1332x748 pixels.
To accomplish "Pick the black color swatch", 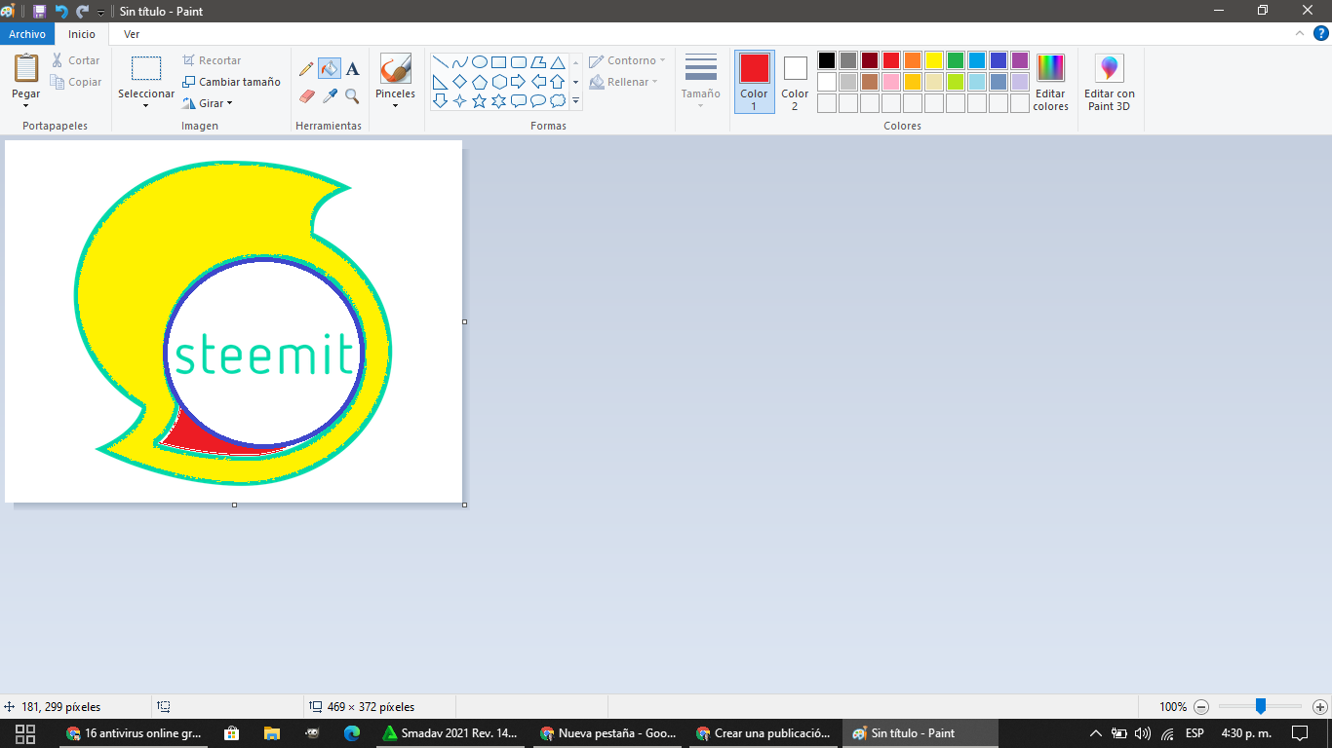I will pyautogui.click(x=827, y=60).
